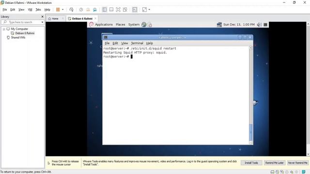Click the sound card status icon
The height and width of the screenshot is (174, 310).
click(x=292, y=172)
